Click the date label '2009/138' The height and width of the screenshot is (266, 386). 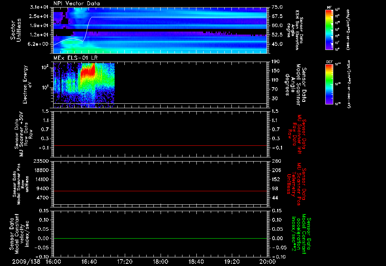[26, 261]
